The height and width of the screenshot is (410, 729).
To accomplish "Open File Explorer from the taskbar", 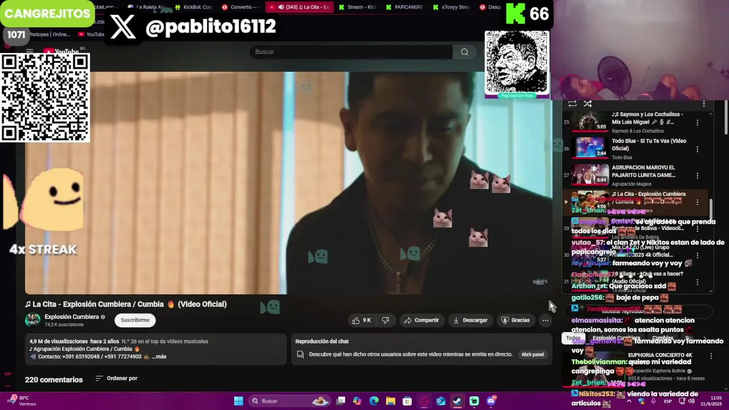I will 391,401.
